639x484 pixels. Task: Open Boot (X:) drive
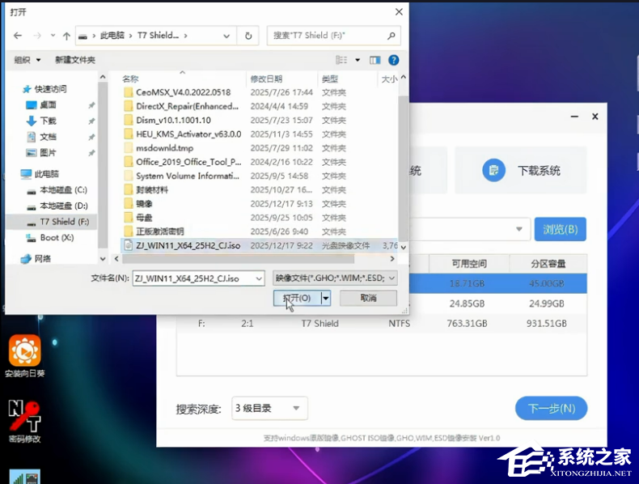click(x=57, y=238)
